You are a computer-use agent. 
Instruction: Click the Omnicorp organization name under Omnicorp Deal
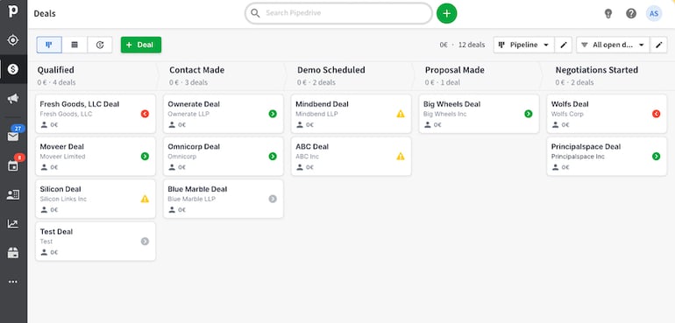click(x=182, y=157)
